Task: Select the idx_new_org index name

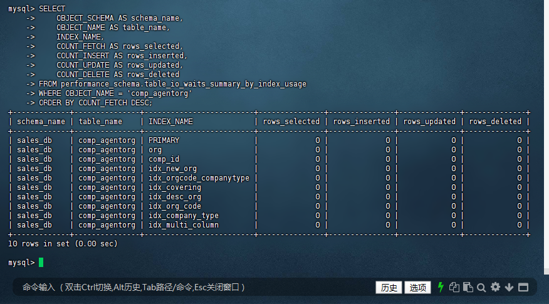Action: point(172,169)
